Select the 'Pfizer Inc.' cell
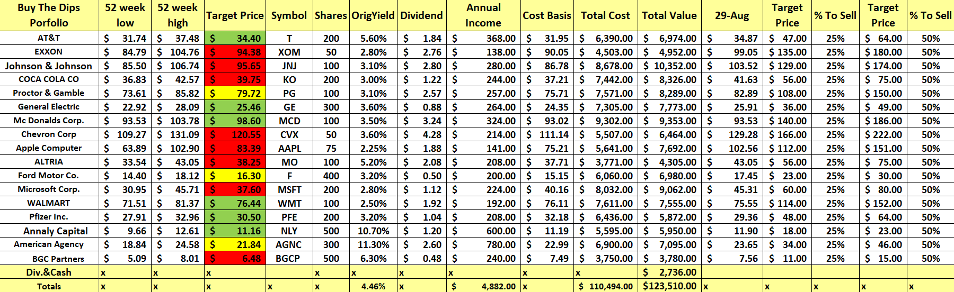954x292 pixels. click(49, 217)
